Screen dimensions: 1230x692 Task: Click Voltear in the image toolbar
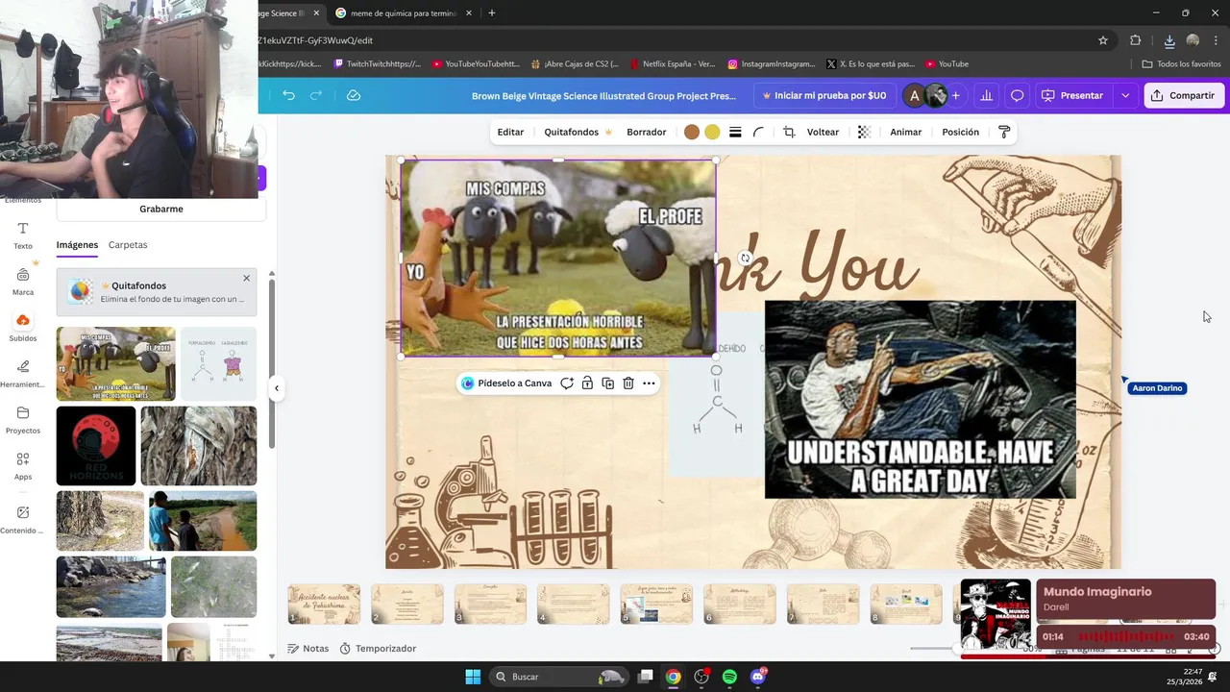[x=823, y=132]
